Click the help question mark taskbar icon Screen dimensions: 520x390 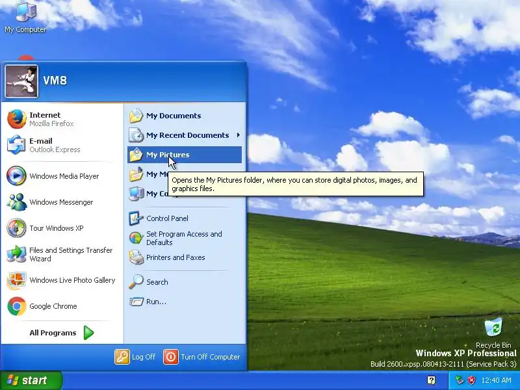tap(432, 380)
